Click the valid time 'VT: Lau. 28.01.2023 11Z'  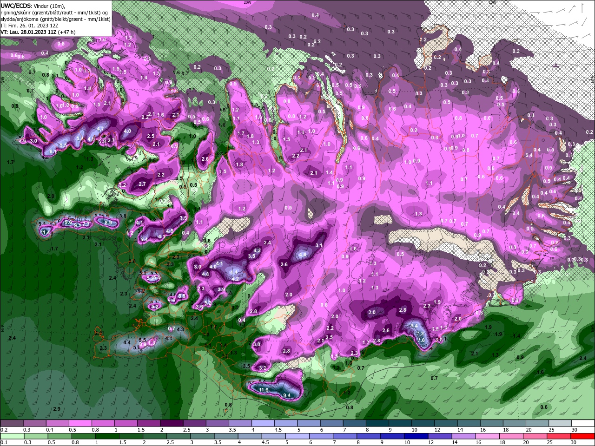(x=28, y=32)
